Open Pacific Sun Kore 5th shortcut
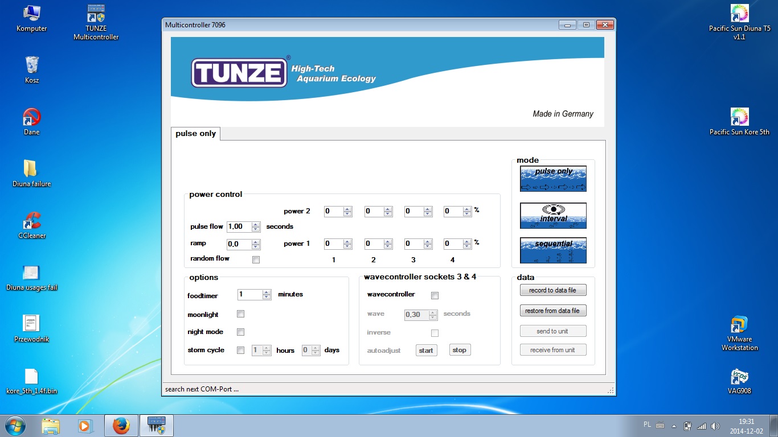The width and height of the screenshot is (778, 437). coord(739,122)
